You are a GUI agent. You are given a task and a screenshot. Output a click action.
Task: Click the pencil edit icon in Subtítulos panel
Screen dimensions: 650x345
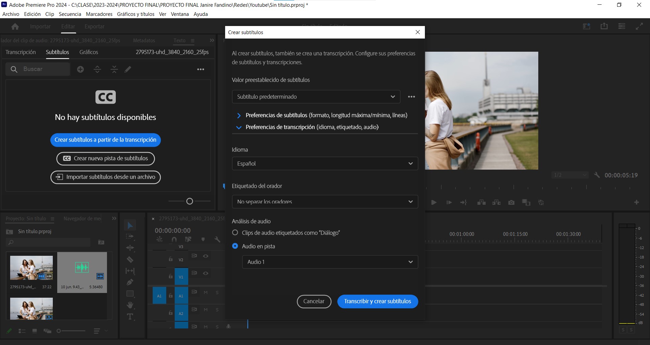[x=128, y=69]
